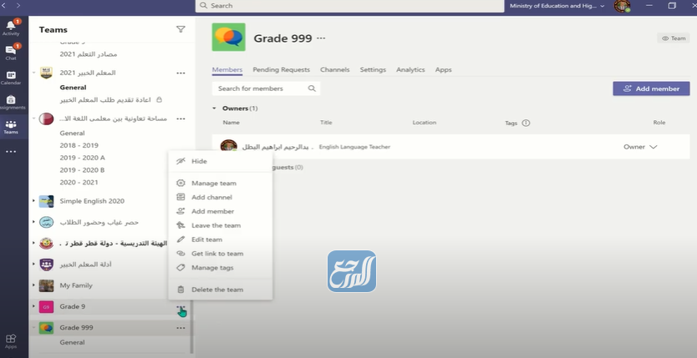Select the Simple English 2020 team

[x=92, y=201]
